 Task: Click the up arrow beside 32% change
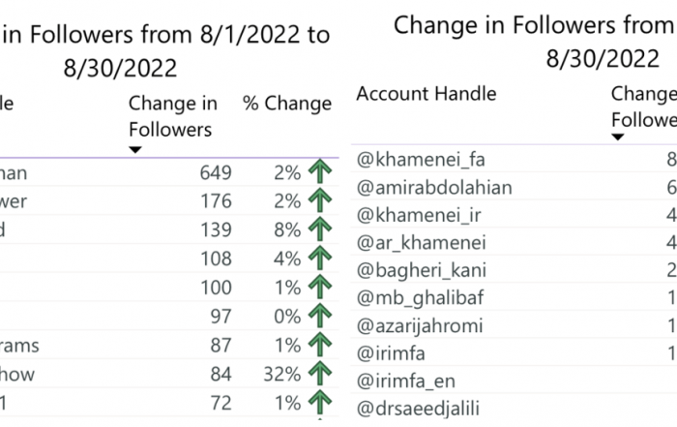(x=320, y=374)
